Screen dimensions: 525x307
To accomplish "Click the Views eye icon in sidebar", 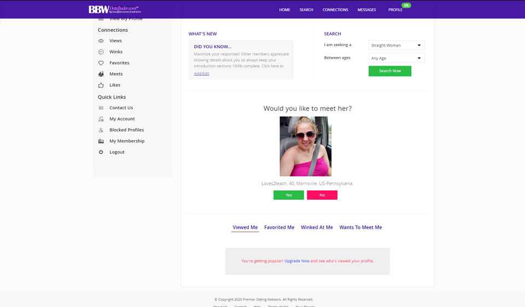I will tap(101, 41).
